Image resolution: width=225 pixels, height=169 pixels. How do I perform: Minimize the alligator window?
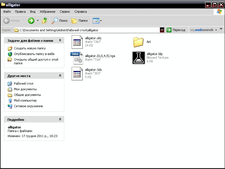tap(208, 5)
